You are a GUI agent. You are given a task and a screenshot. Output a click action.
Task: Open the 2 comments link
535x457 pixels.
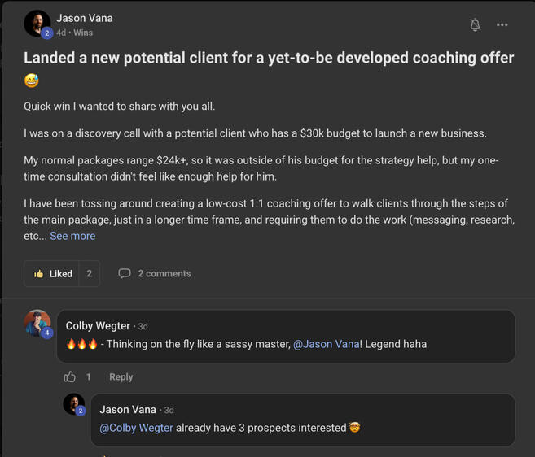(x=164, y=274)
